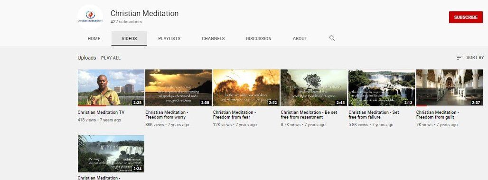Click the 38K views metadata text

155,125
